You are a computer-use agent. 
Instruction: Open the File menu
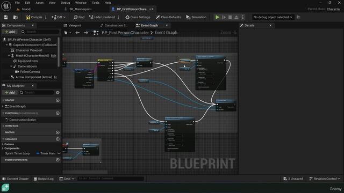pos(17,3)
